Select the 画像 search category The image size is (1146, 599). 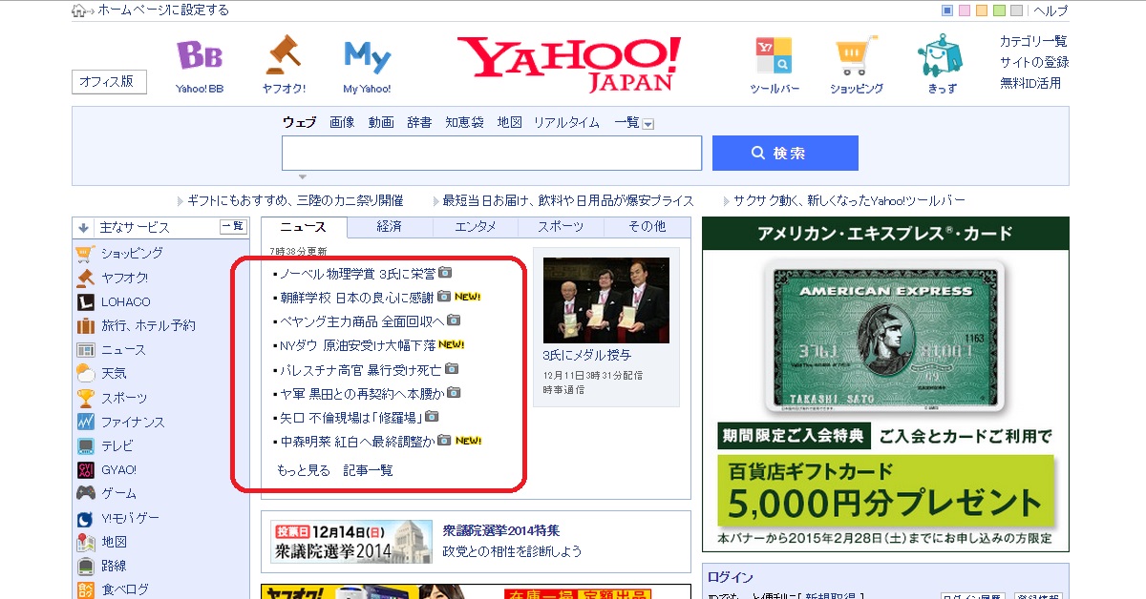[x=342, y=122]
